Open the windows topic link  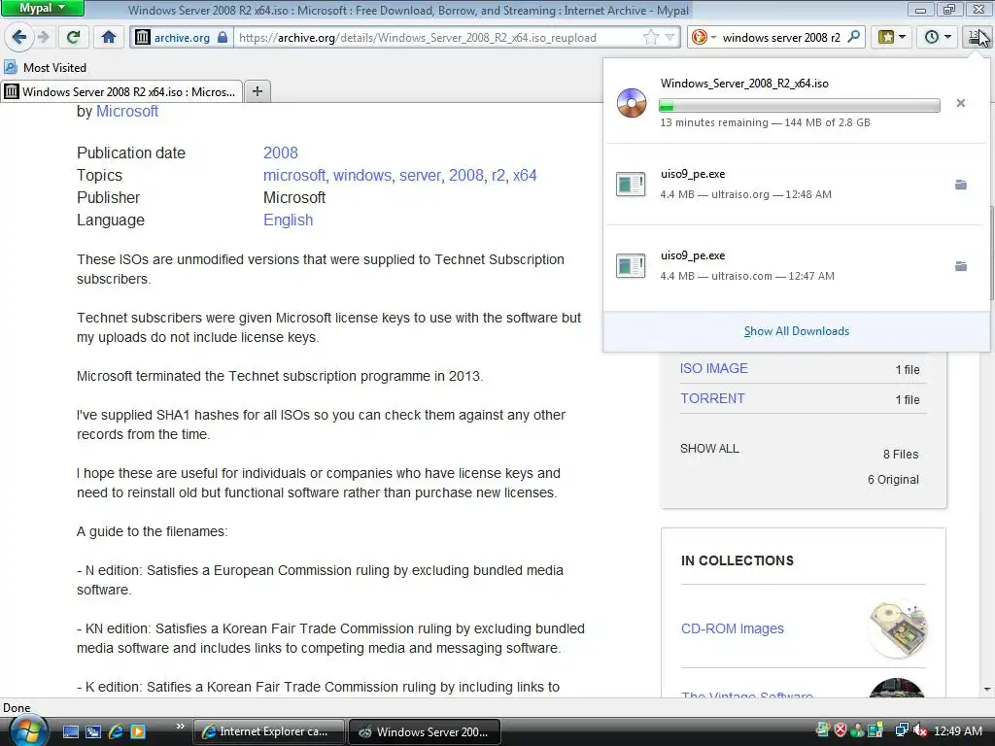tap(362, 175)
